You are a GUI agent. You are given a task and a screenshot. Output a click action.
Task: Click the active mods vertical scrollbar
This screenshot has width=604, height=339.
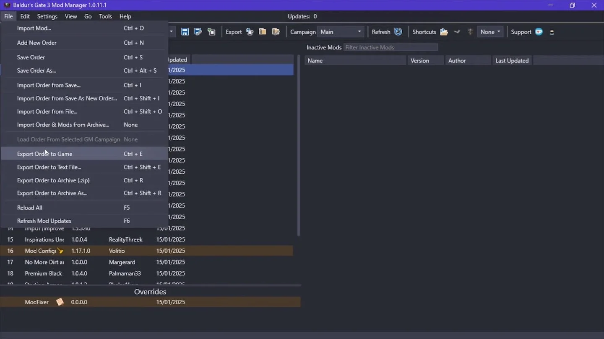pos(299,146)
